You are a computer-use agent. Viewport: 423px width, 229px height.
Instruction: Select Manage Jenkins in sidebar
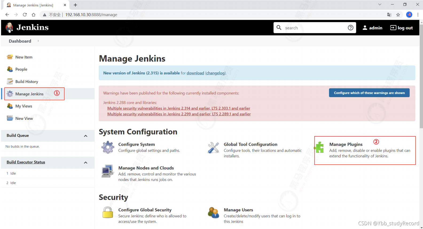(x=29, y=94)
